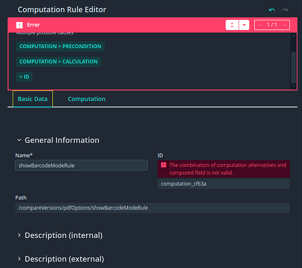
Task: Collapse the error panel with the collapse icon
Action: [x=232, y=25]
